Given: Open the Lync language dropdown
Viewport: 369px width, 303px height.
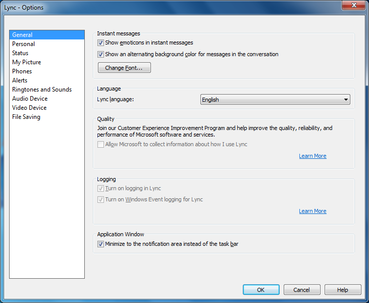Looking at the screenshot, I should (x=275, y=100).
